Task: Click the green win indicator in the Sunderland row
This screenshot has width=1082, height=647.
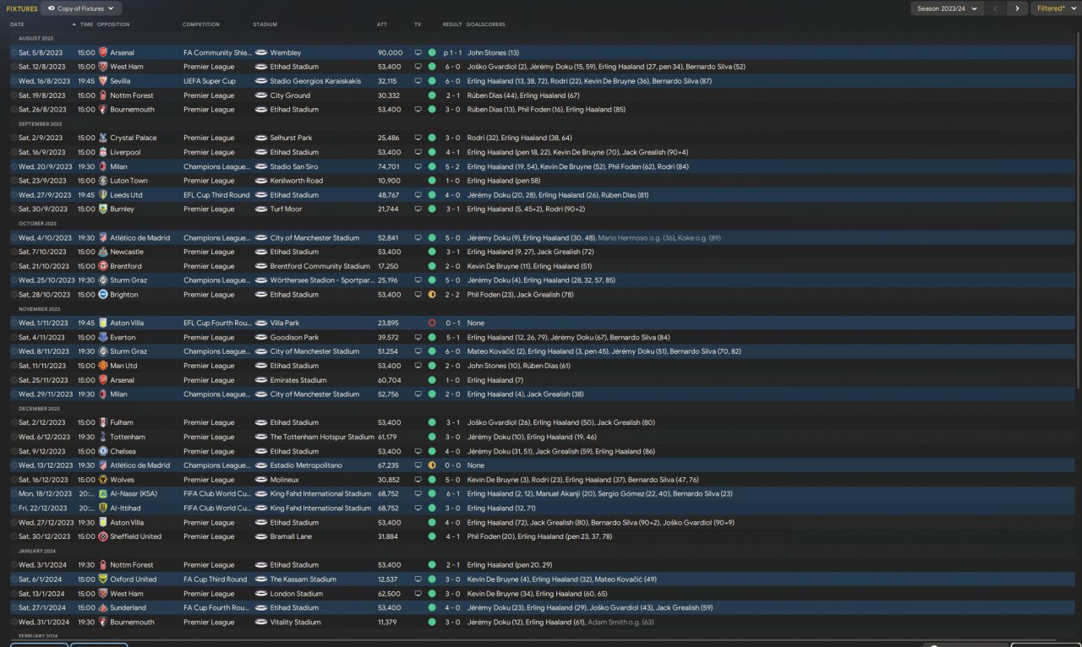Action: pos(432,607)
